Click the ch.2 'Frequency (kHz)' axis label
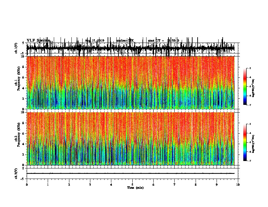Screen dimensions: 268x207 [19, 135]
